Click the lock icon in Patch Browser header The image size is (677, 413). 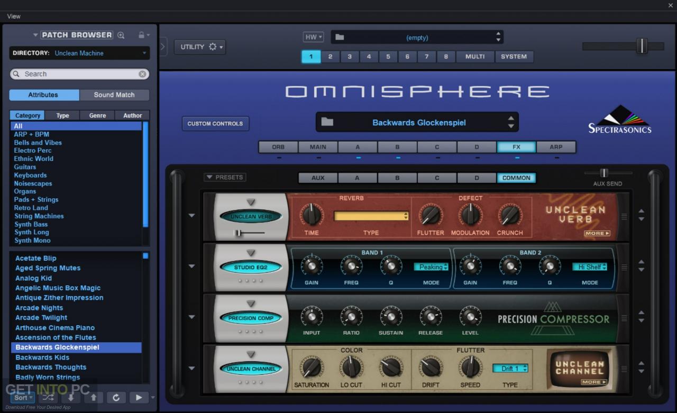pyautogui.click(x=141, y=35)
